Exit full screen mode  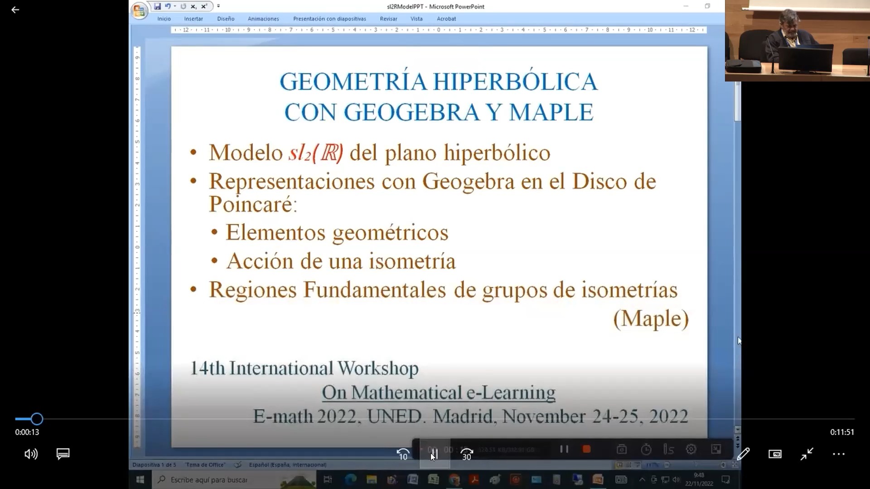click(807, 454)
